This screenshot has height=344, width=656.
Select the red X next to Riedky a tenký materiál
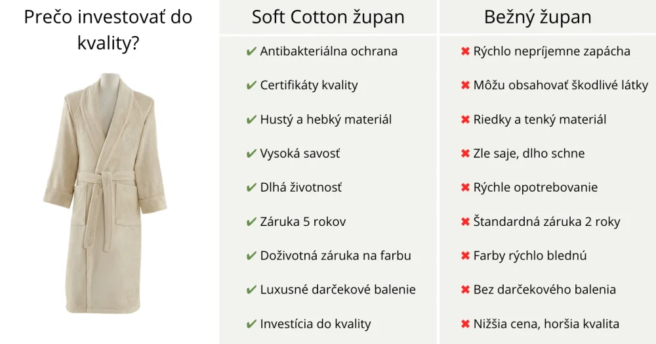[465, 119]
